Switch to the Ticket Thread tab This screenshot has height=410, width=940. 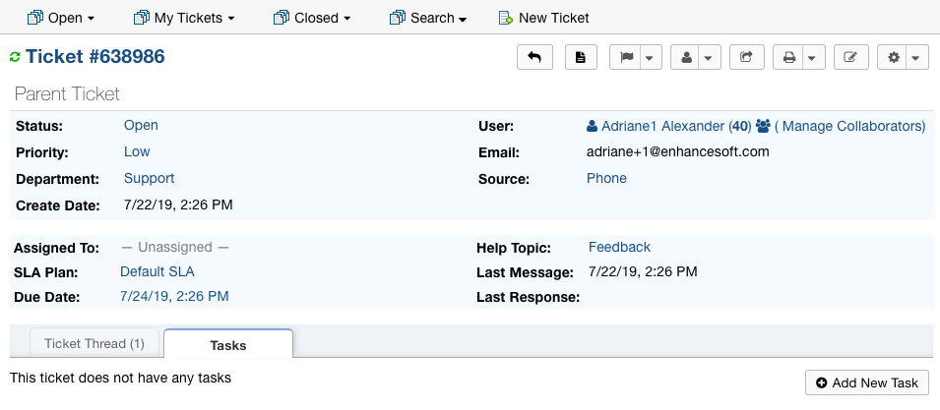tap(94, 344)
